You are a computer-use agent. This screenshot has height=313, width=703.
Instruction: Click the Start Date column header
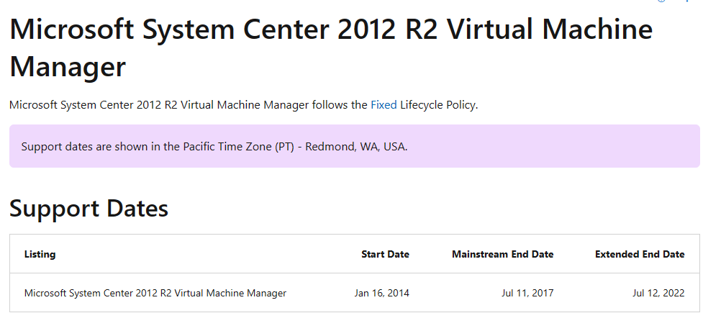tap(385, 254)
